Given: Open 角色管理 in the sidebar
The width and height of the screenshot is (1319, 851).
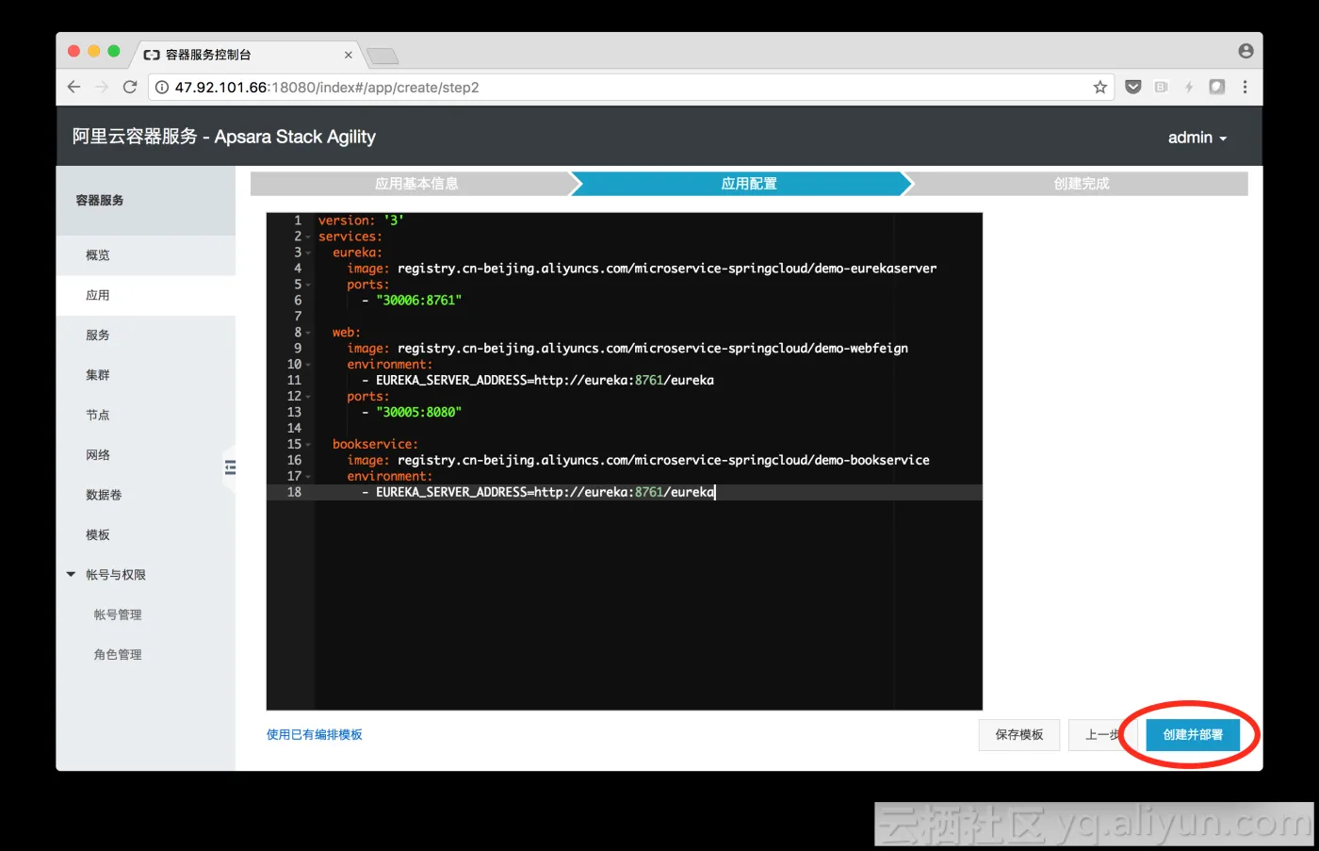Looking at the screenshot, I should (x=145, y=654).
